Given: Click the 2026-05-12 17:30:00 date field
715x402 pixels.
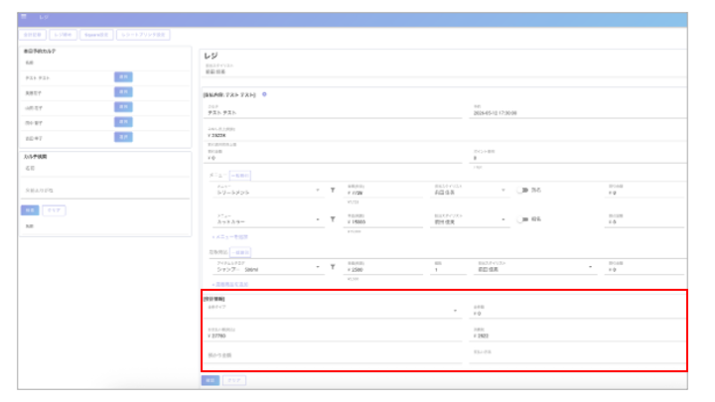Looking at the screenshot, I should 578,110.
